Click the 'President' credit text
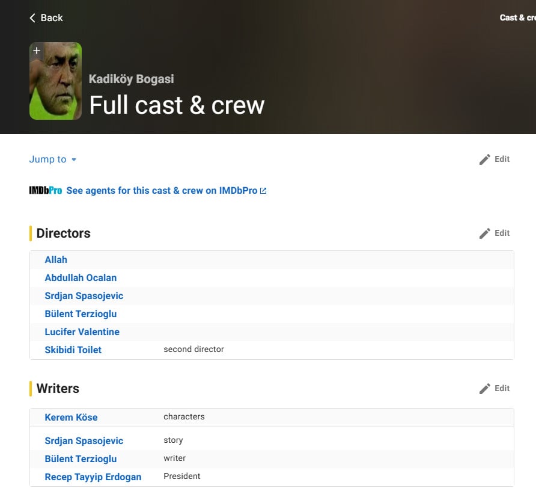 pos(182,476)
